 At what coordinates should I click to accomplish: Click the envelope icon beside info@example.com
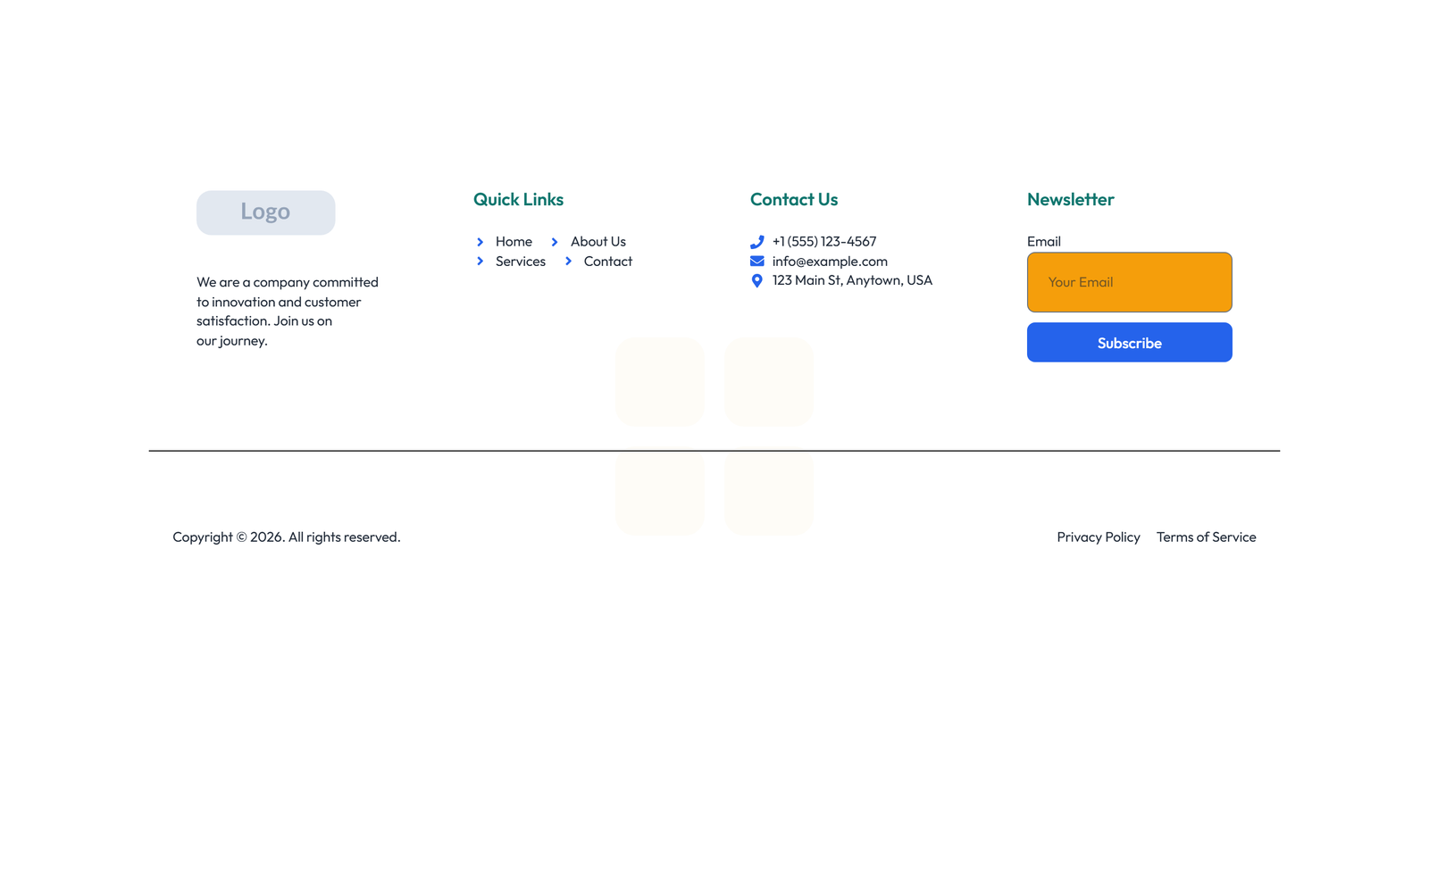pos(756,260)
